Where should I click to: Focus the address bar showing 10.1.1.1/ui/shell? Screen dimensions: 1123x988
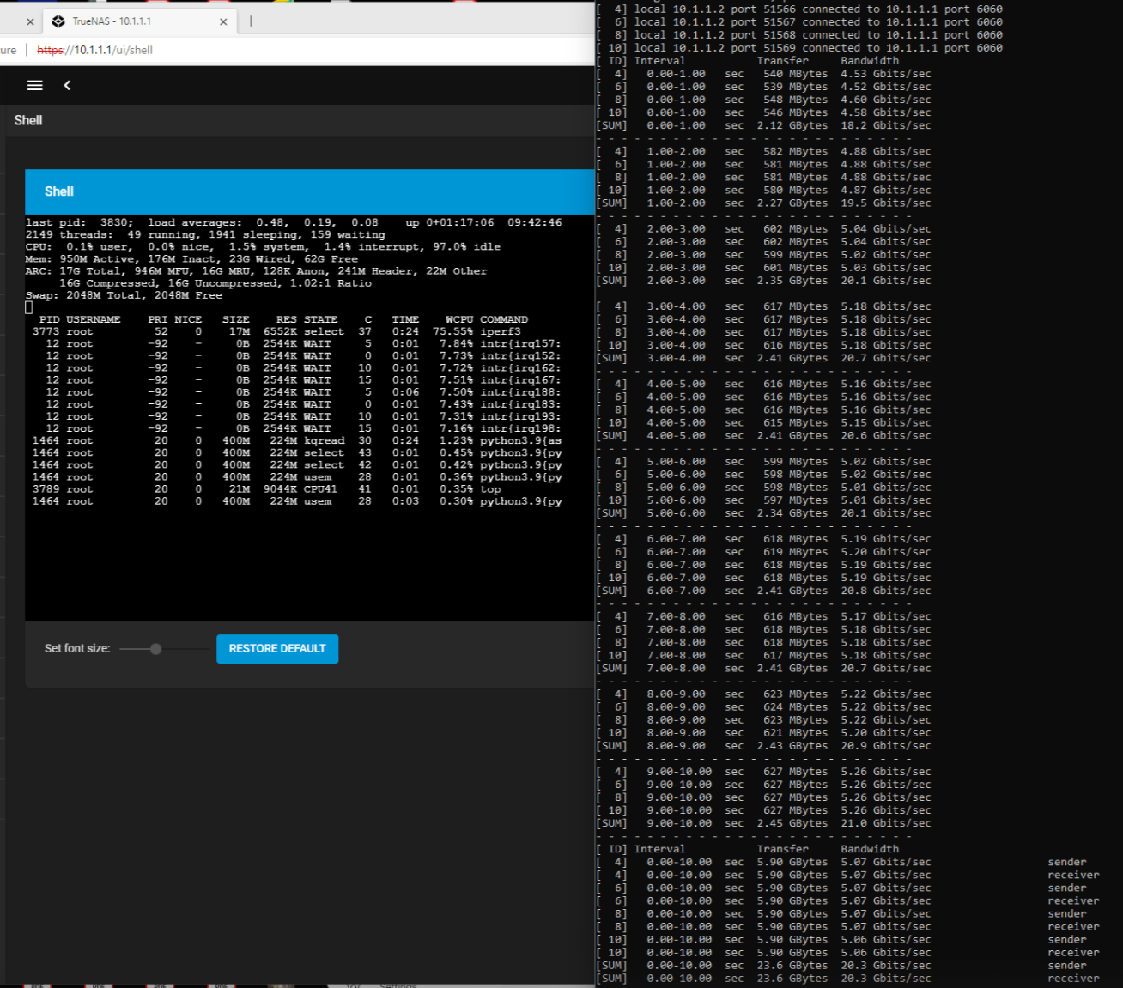click(x=258, y=50)
